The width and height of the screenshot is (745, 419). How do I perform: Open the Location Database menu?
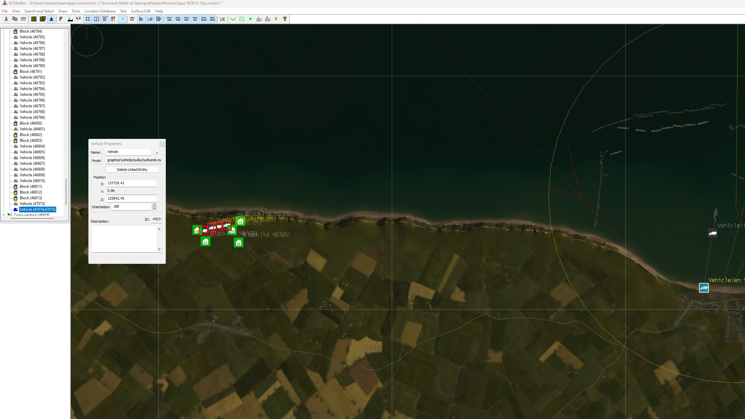[100, 11]
